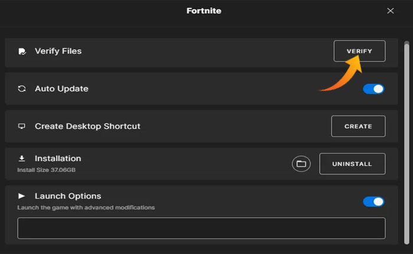Open the install folder via folder icon
This screenshot has height=254, width=413.
point(301,164)
